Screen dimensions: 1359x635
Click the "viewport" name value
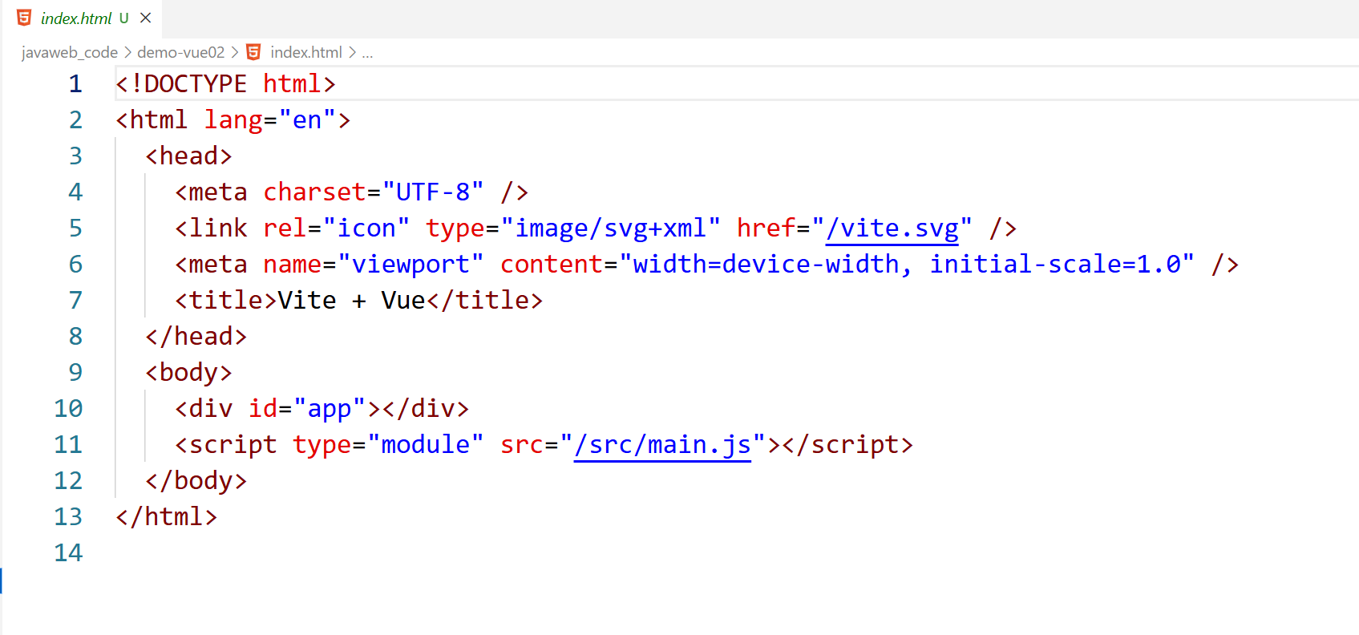[411, 265]
